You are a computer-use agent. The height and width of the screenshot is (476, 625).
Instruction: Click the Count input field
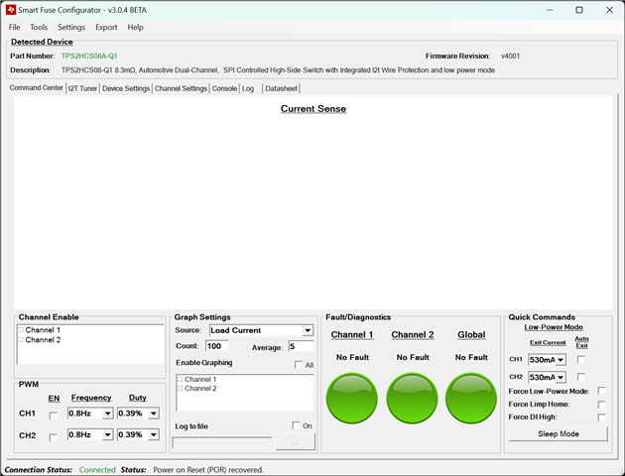[217, 346]
